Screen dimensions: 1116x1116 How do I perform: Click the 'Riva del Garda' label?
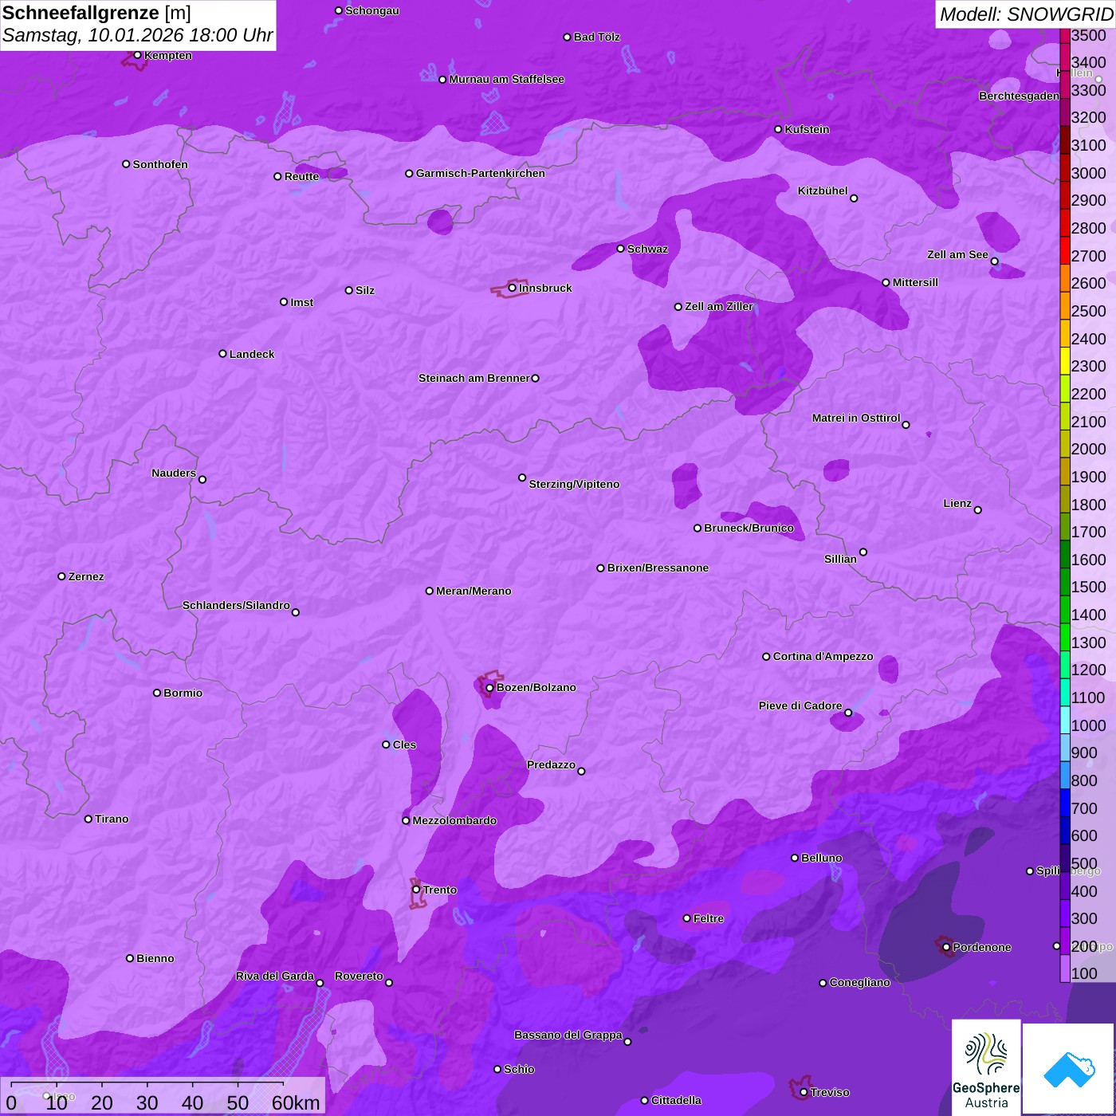click(x=275, y=976)
